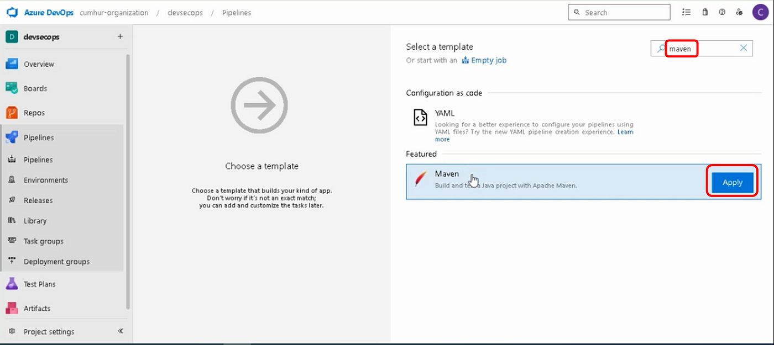Open the Overview sidebar icon

(x=12, y=64)
